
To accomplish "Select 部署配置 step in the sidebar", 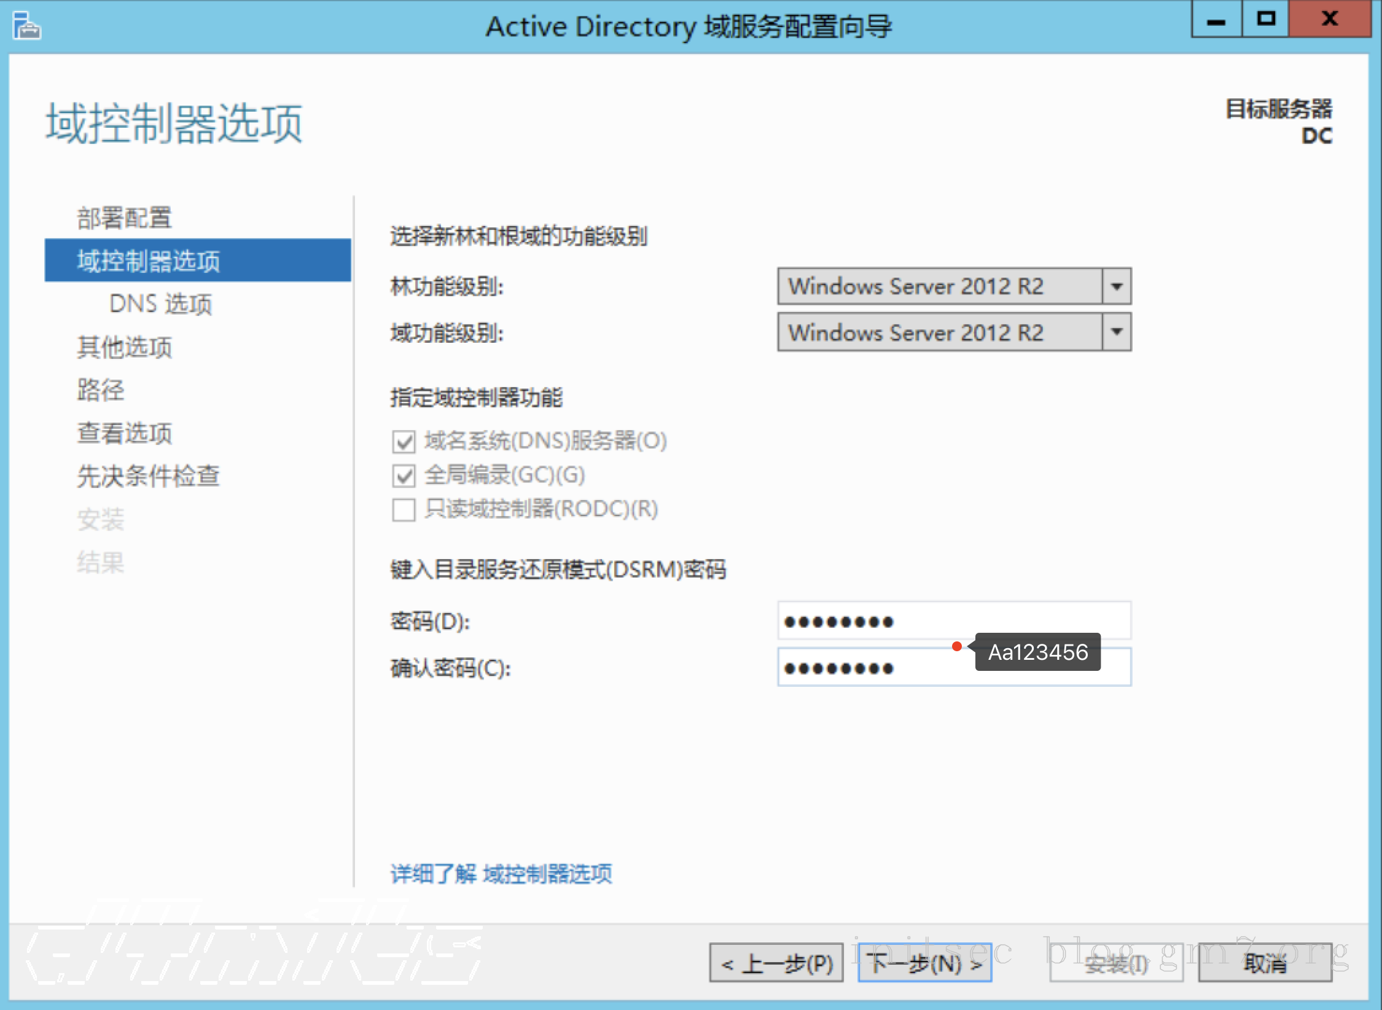I will pyautogui.click(x=125, y=217).
